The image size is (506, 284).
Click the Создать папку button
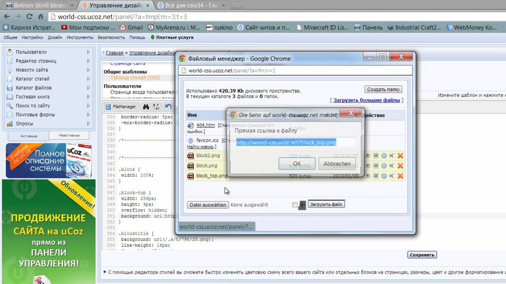383,90
